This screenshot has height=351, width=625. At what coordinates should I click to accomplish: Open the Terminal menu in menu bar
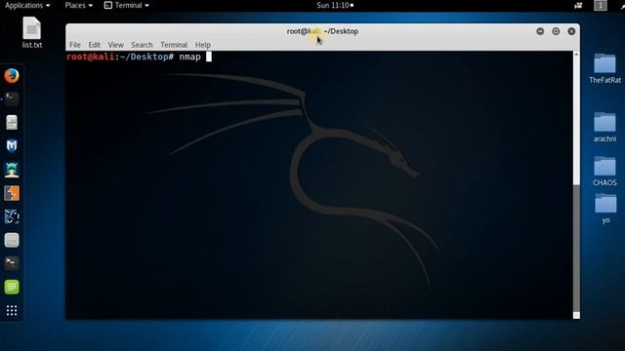point(174,45)
